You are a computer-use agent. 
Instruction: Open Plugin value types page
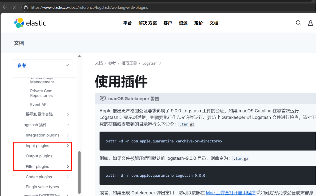42,187
